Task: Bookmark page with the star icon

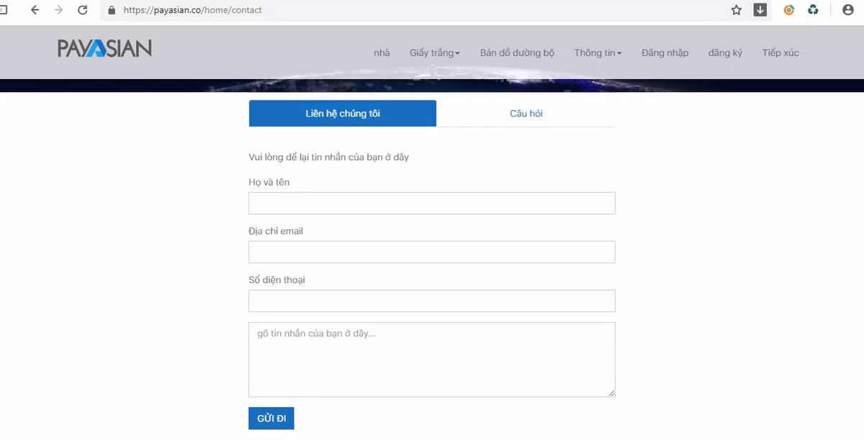Action: click(x=736, y=10)
